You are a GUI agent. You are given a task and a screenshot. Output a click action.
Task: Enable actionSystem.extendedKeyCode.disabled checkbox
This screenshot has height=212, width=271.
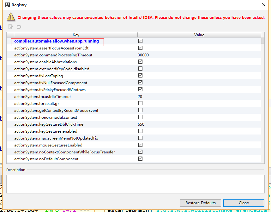click(140, 69)
